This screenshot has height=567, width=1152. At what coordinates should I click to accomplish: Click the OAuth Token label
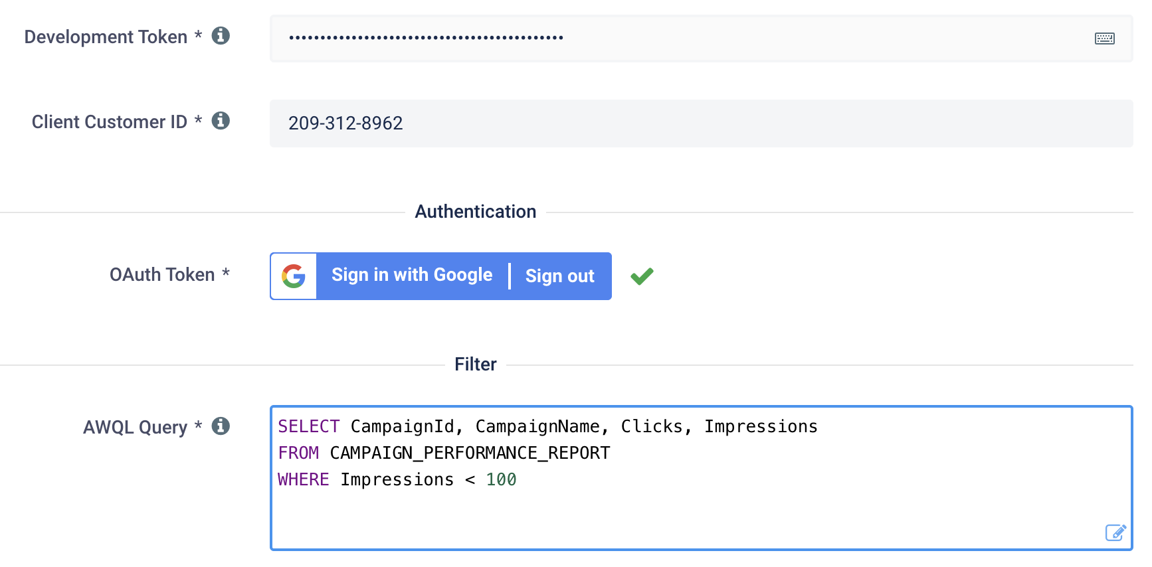click(x=162, y=274)
